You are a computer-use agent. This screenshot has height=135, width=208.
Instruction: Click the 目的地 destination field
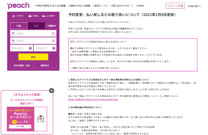tap(33, 41)
